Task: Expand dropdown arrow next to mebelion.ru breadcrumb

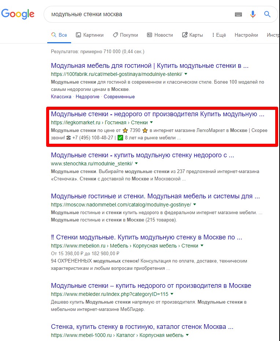Action: (202, 246)
